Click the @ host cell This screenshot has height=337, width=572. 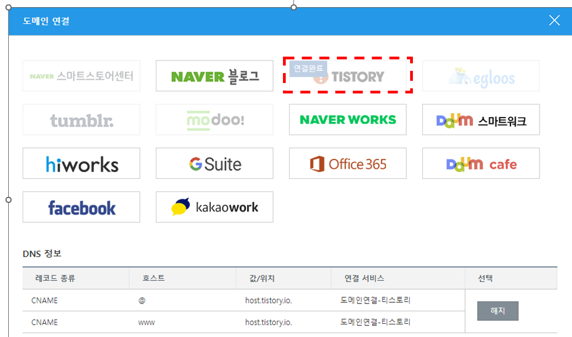[142, 301]
